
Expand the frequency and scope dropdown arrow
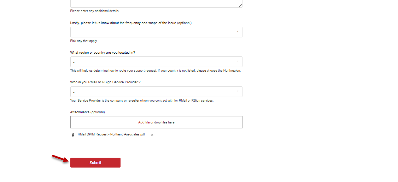(238, 32)
